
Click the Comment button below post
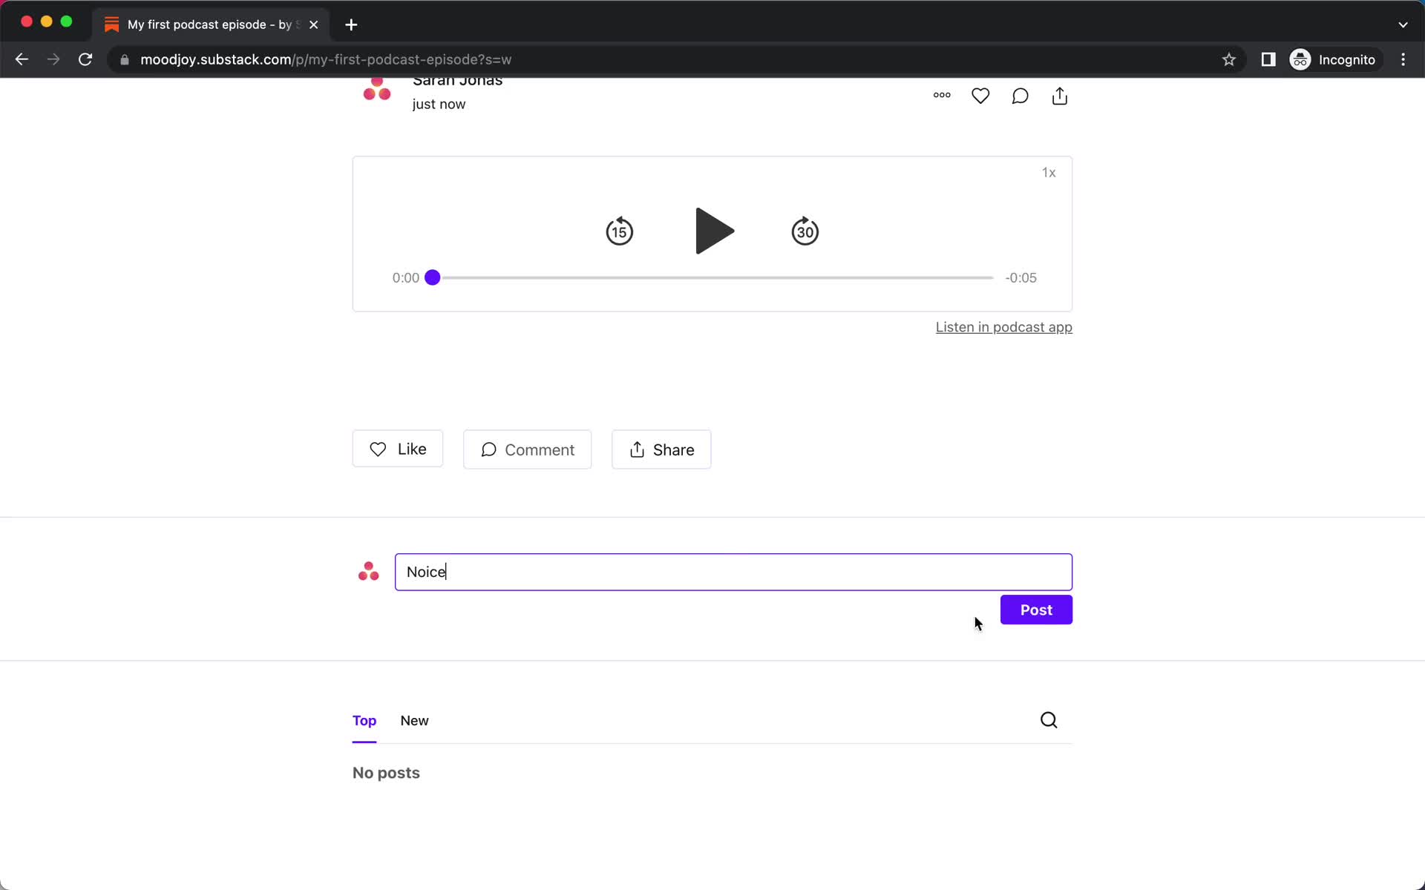pos(528,450)
